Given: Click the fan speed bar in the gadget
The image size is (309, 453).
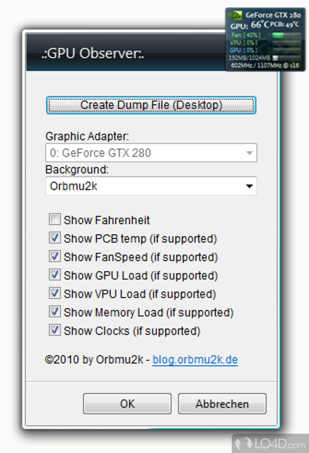Looking at the screenshot, I should click(286, 35).
